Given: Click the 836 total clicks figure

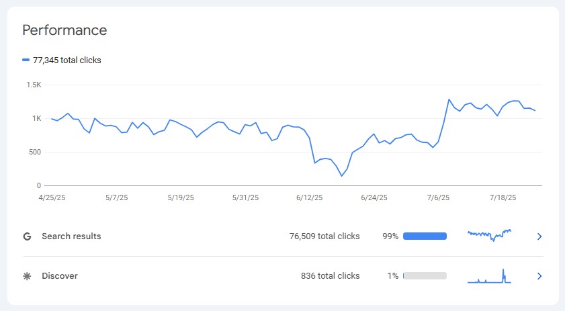Looking at the screenshot, I should 330,276.
